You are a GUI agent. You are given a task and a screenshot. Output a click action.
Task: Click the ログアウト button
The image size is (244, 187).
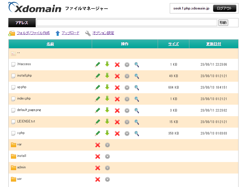(x=224, y=8)
